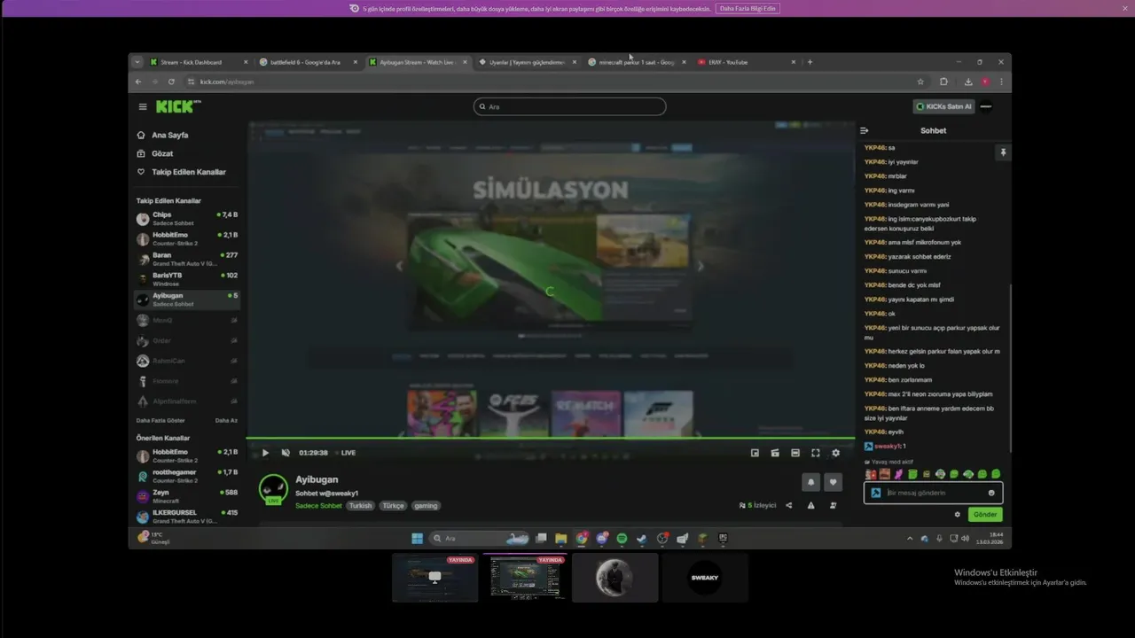Click Daha Fazla Bilgi Edin banner button

[748, 8]
